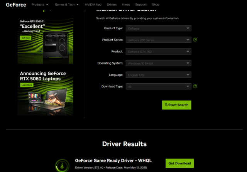Click help icon beside Product Series
This screenshot has height=172, width=247.
(195, 40)
